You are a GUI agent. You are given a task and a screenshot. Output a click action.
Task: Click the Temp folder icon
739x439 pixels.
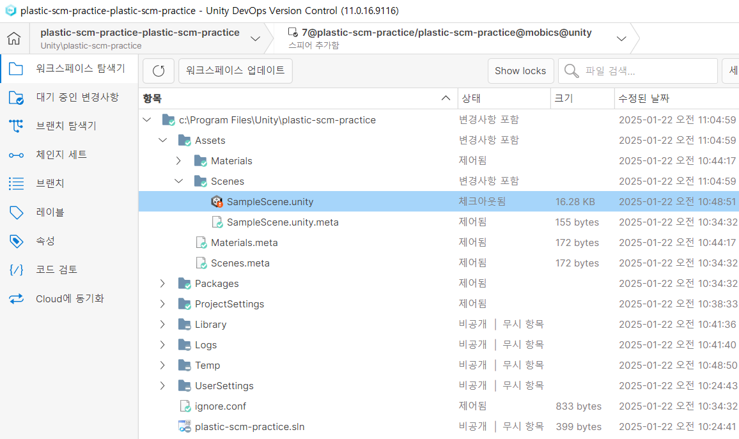pos(185,366)
